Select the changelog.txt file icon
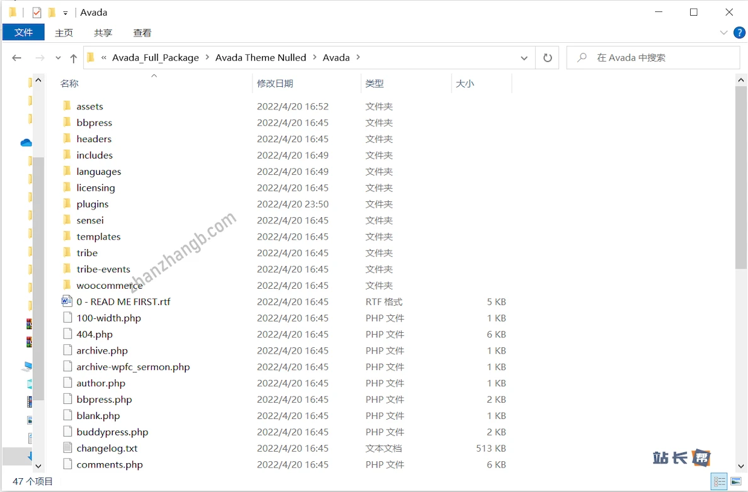This screenshot has width=748, height=492. [67, 448]
